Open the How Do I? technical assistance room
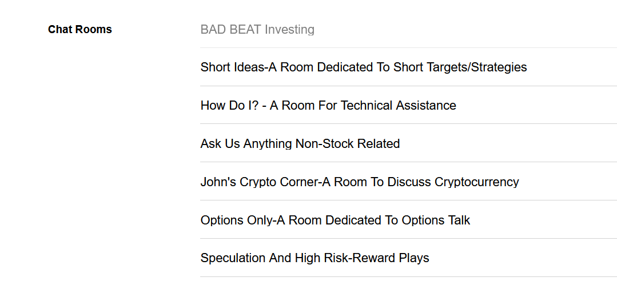This screenshot has width=617, height=281. (x=328, y=105)
